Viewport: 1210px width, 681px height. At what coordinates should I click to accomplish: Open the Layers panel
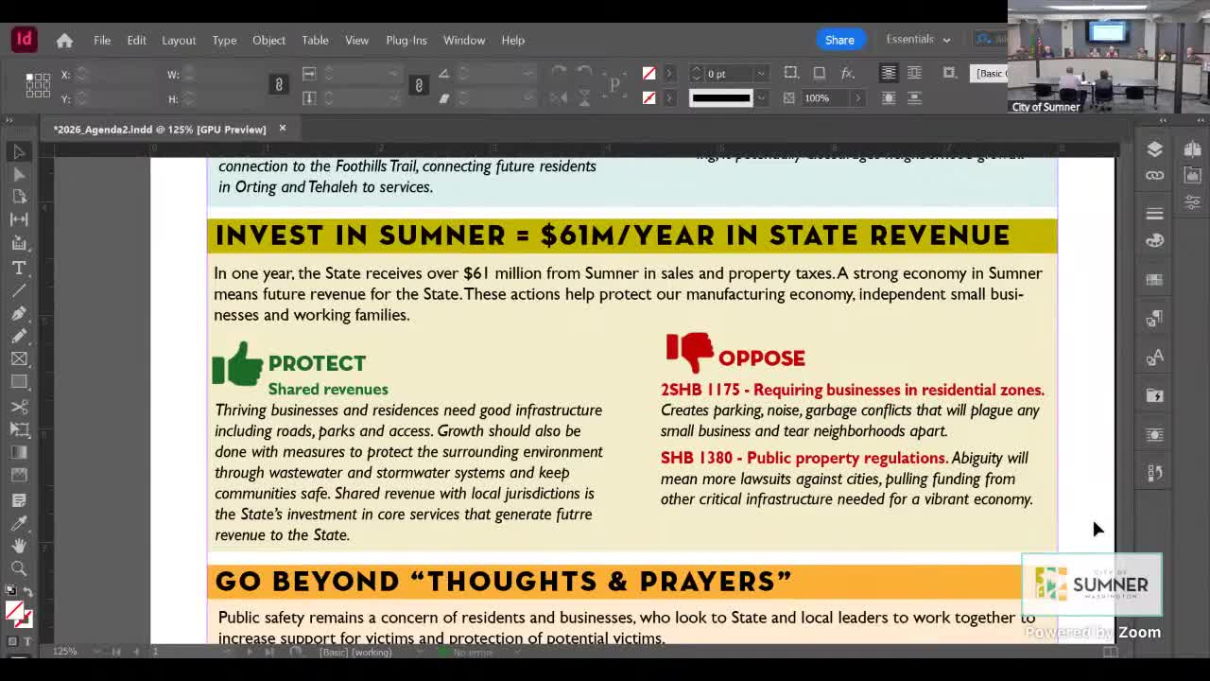(1154, 151)
